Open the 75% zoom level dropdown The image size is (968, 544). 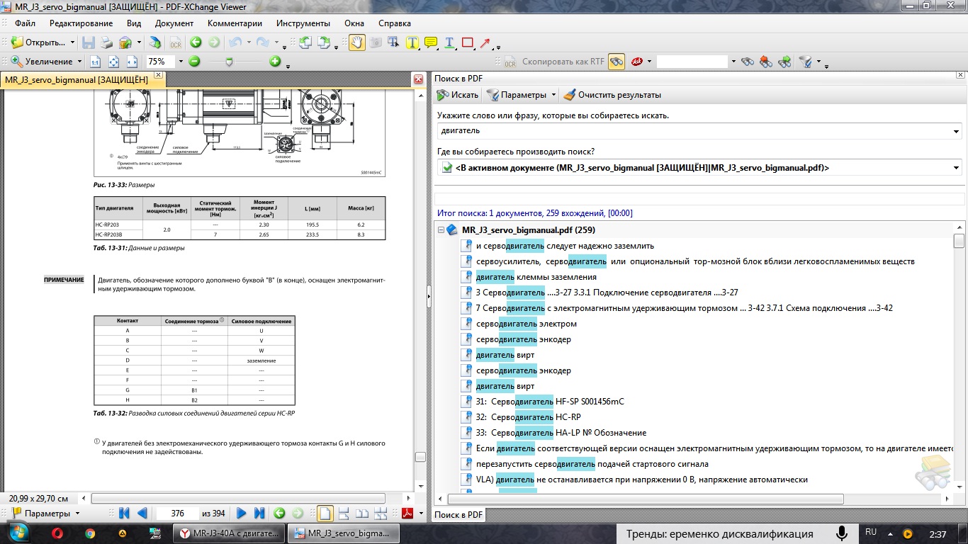click(x=181, y=62)
